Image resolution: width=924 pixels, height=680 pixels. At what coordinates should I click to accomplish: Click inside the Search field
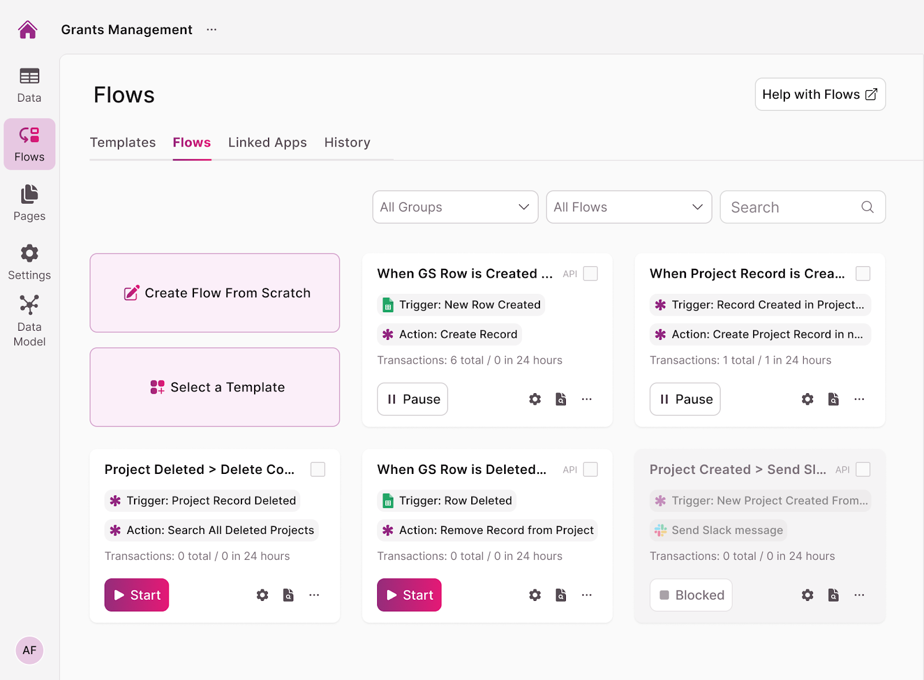tap(791, 207)
